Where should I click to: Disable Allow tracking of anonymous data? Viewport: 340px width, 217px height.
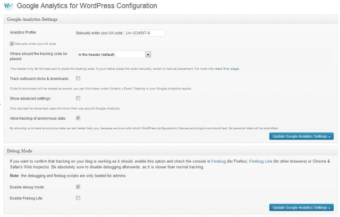point(78,118)
